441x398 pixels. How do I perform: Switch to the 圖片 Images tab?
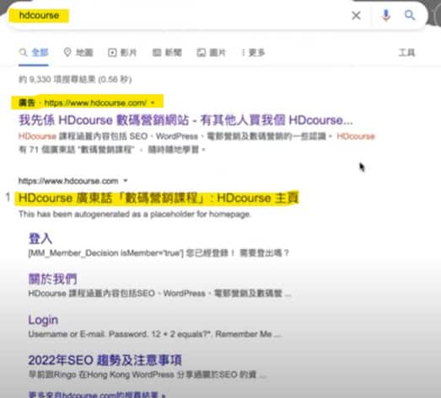[x=211, y=52]
